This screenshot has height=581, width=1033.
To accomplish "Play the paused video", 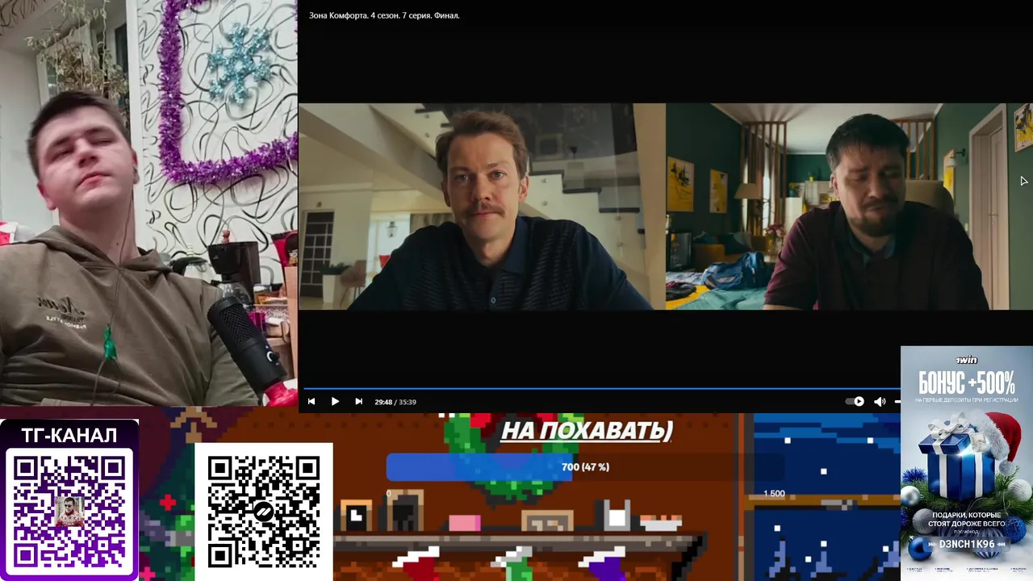I will pos(335,401).
